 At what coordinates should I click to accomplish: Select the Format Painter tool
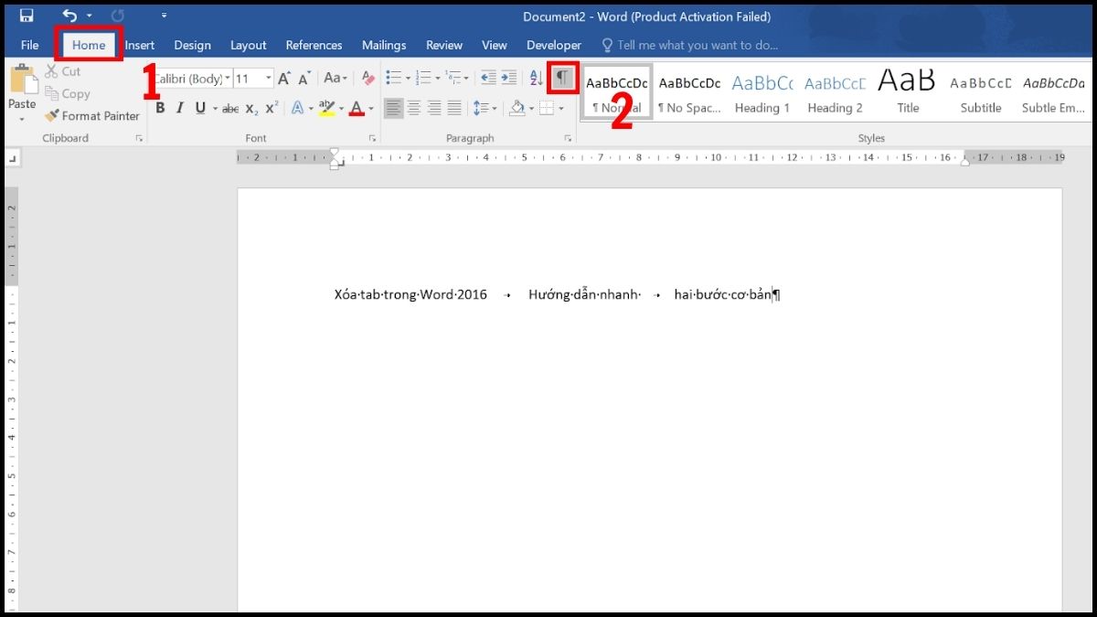pos(91,115)
